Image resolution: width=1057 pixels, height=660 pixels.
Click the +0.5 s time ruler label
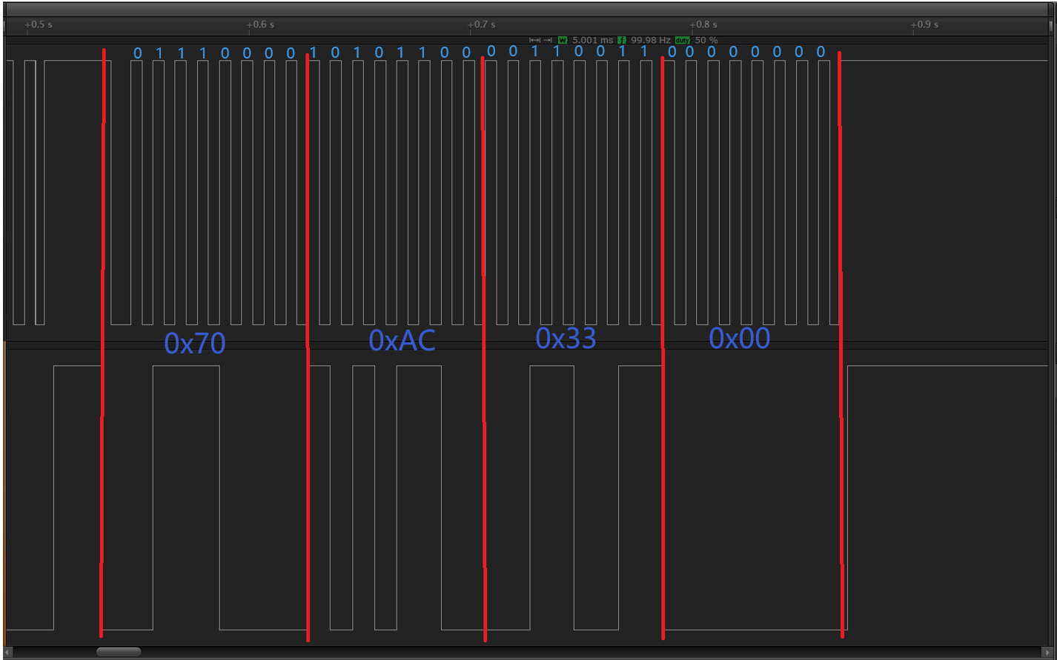pyautogui.click(x=39, y=24)
